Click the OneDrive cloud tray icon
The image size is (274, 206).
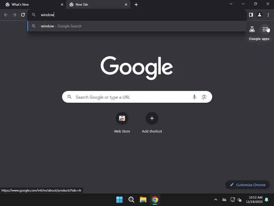(224, 200)
